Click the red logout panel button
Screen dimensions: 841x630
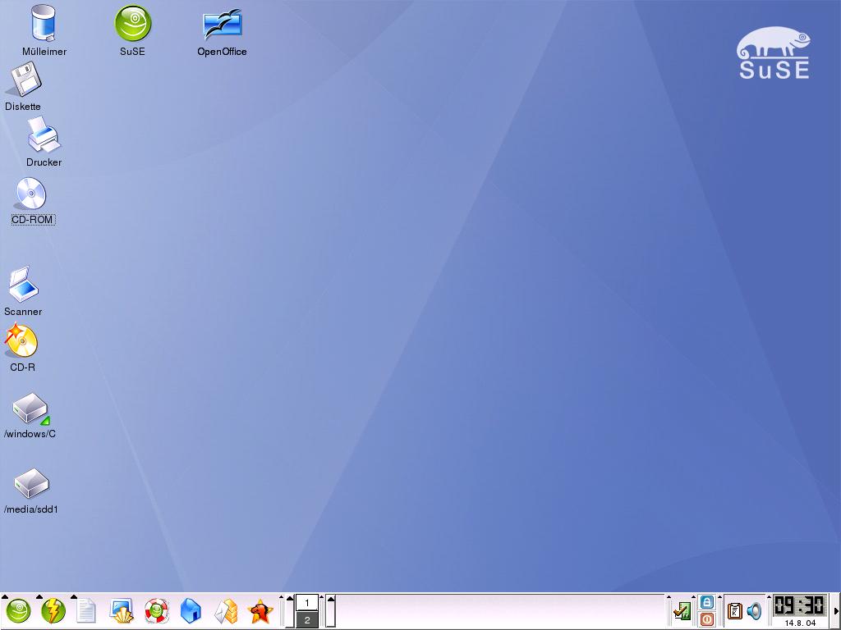706,619
